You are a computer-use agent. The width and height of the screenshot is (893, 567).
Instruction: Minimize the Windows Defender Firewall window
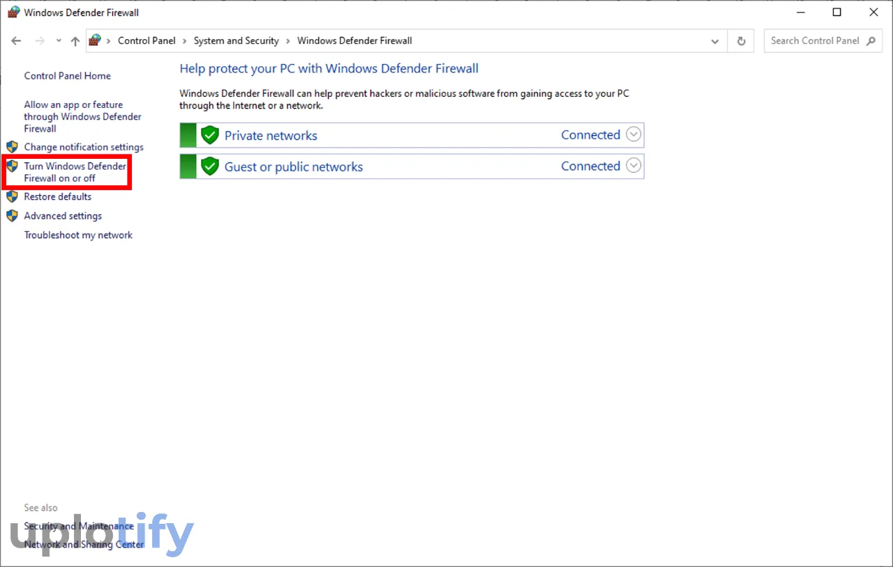click(799, 13)
